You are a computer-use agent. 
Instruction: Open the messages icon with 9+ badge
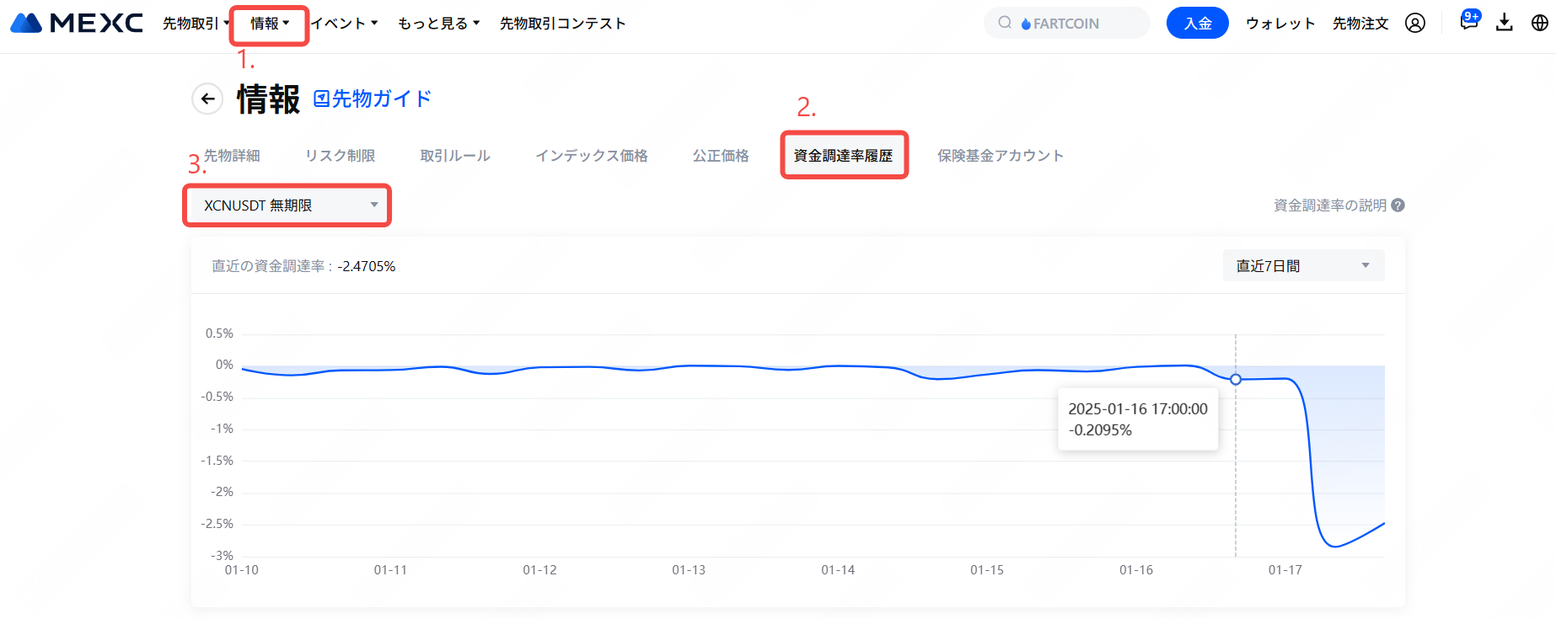[x=1468, y=23]
